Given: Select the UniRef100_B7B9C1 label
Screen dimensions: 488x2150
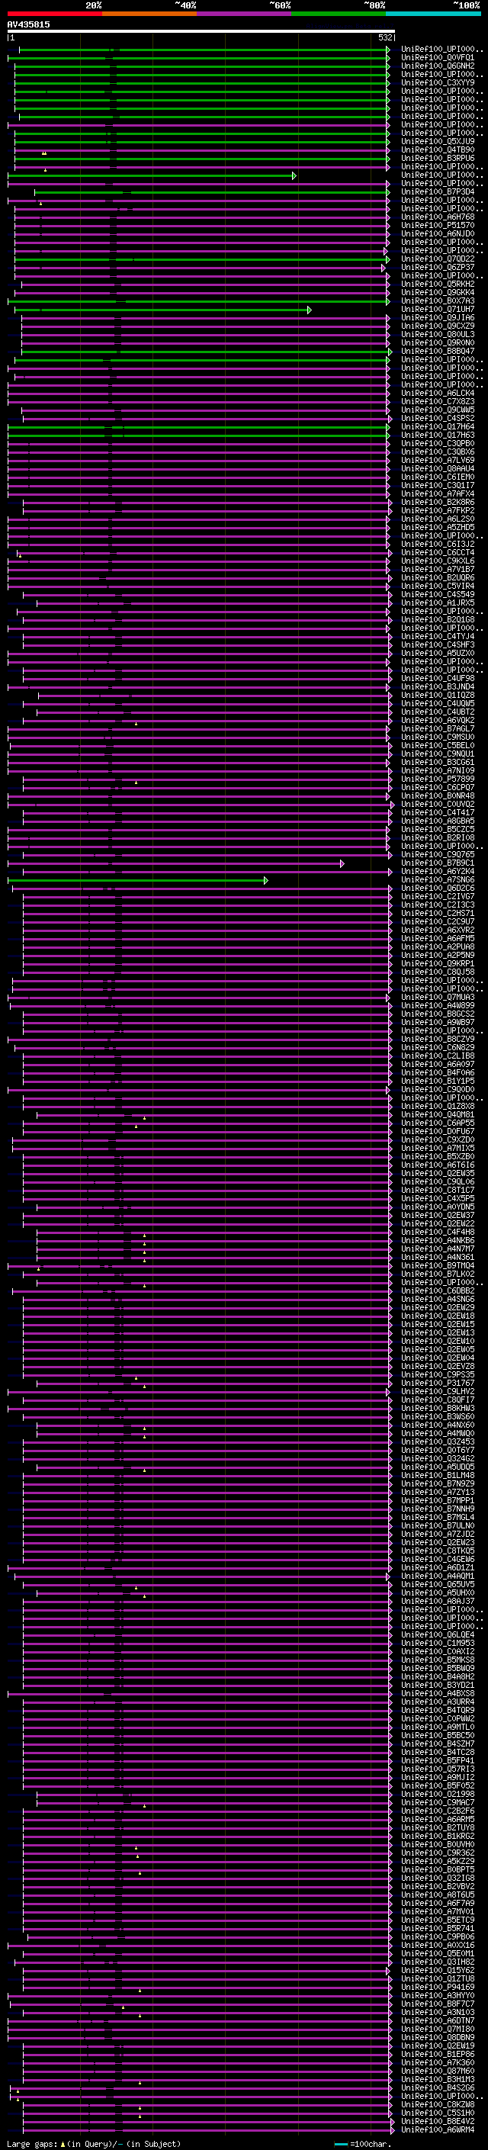Looking at the screenshot, I should click(438, 863).
